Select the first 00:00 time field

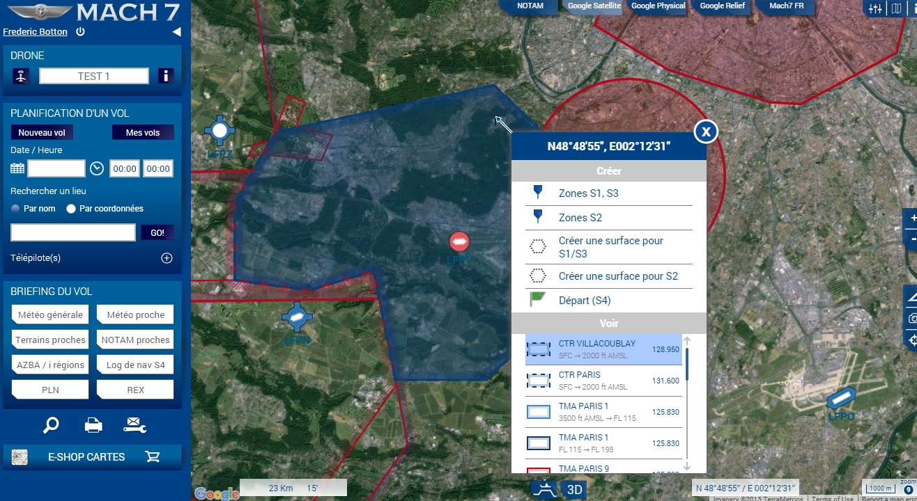125,168
